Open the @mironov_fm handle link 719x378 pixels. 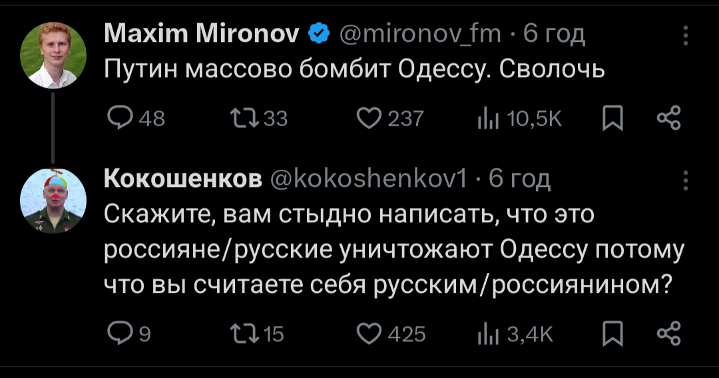pos(421,32)
